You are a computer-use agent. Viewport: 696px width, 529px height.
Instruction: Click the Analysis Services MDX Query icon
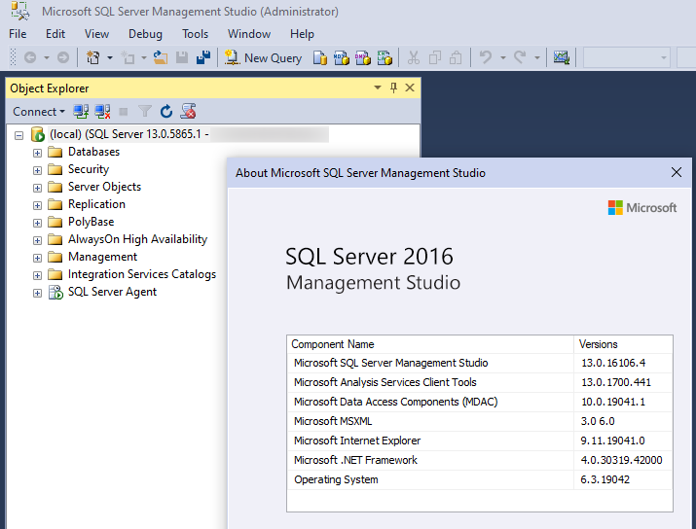pos(342,57)
